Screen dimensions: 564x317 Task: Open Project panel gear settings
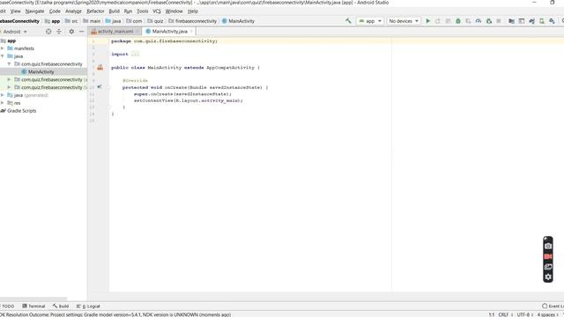[x=71, y=32]
